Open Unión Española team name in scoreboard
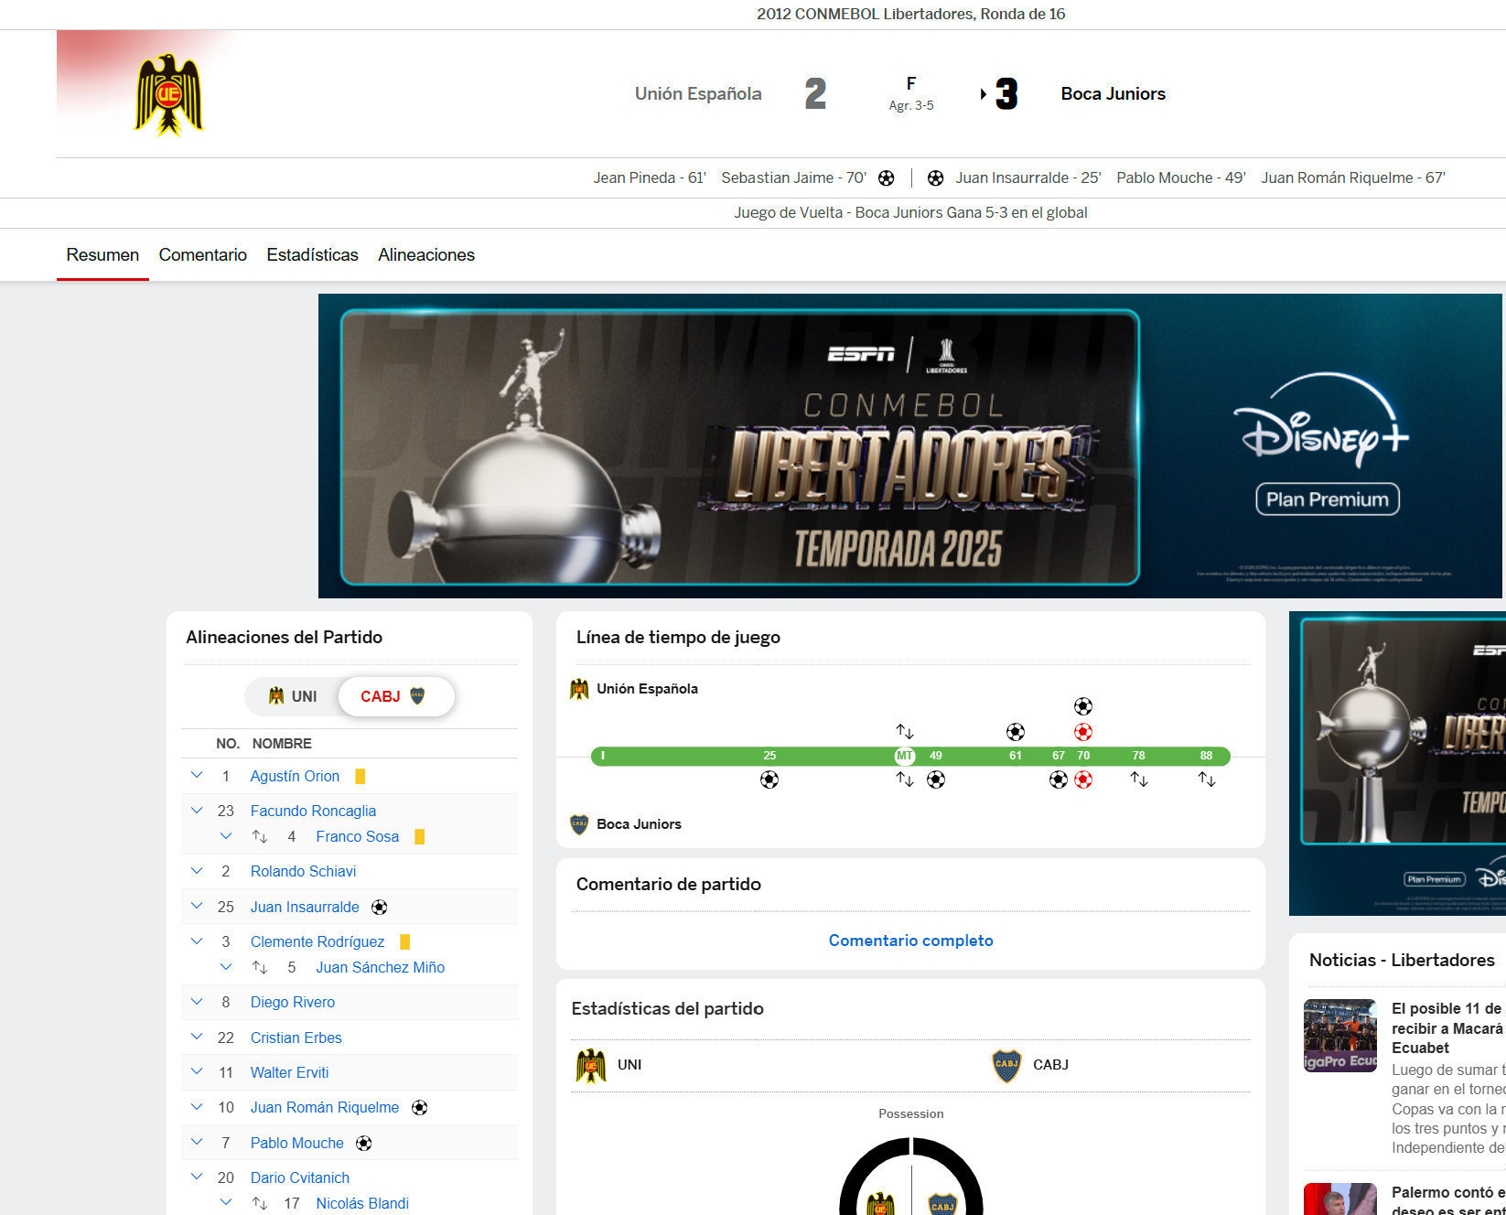Screen dimensions: 1506x1215 pos(698,93)
